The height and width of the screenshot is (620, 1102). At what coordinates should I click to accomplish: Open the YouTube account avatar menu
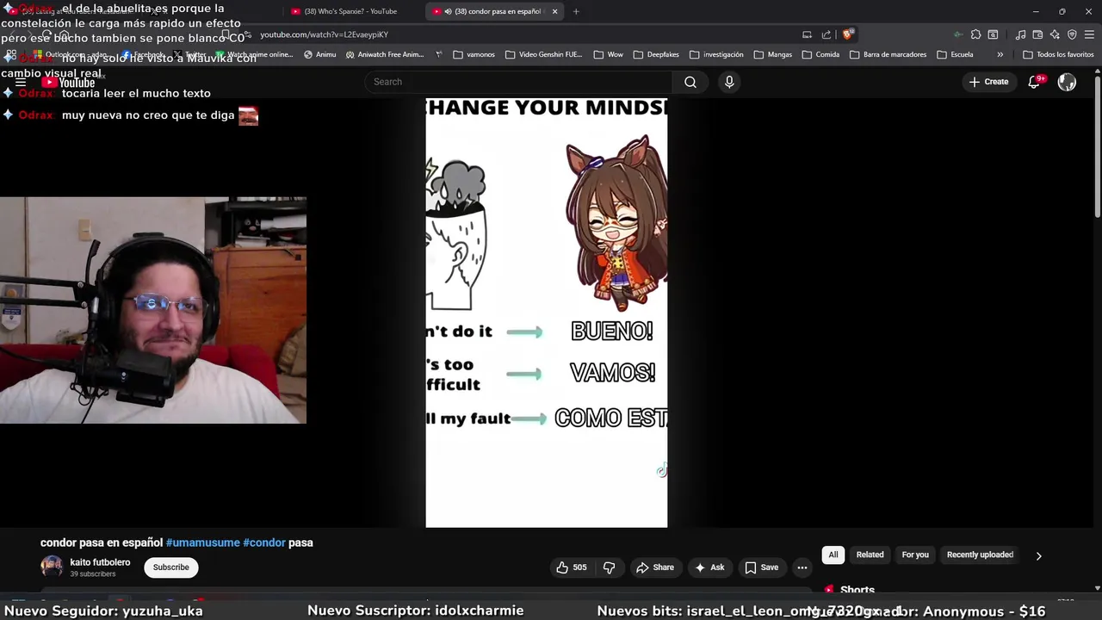1067,82
